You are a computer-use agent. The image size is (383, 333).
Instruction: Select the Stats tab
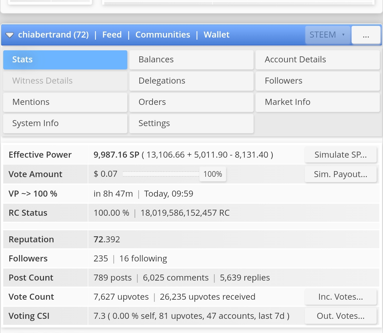[x=65, y=60]
